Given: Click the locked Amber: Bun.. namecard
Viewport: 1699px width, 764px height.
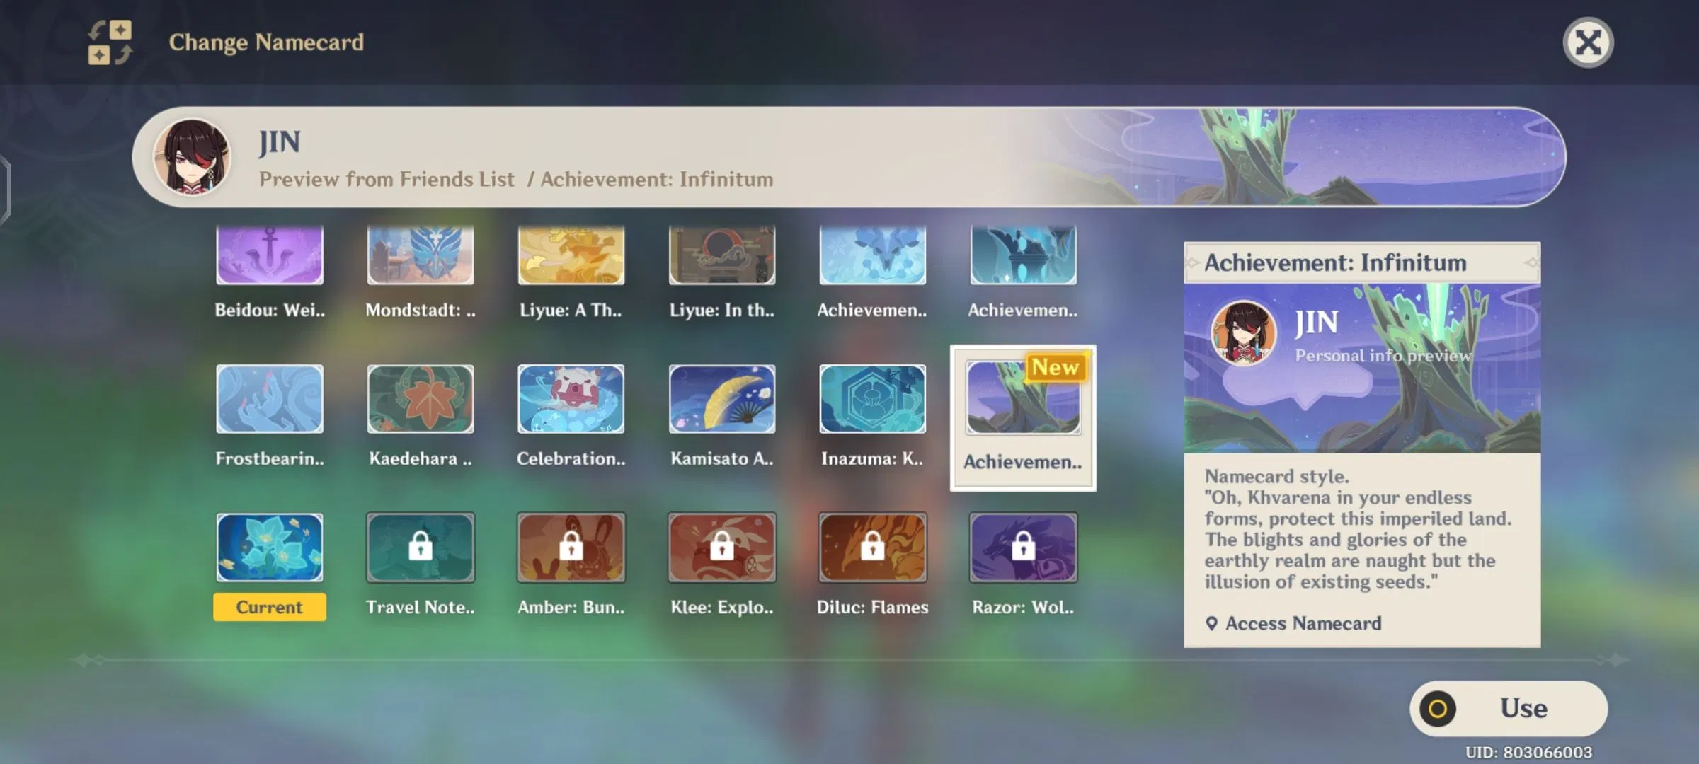Looking at the screenshot, I should coord(571,548).
